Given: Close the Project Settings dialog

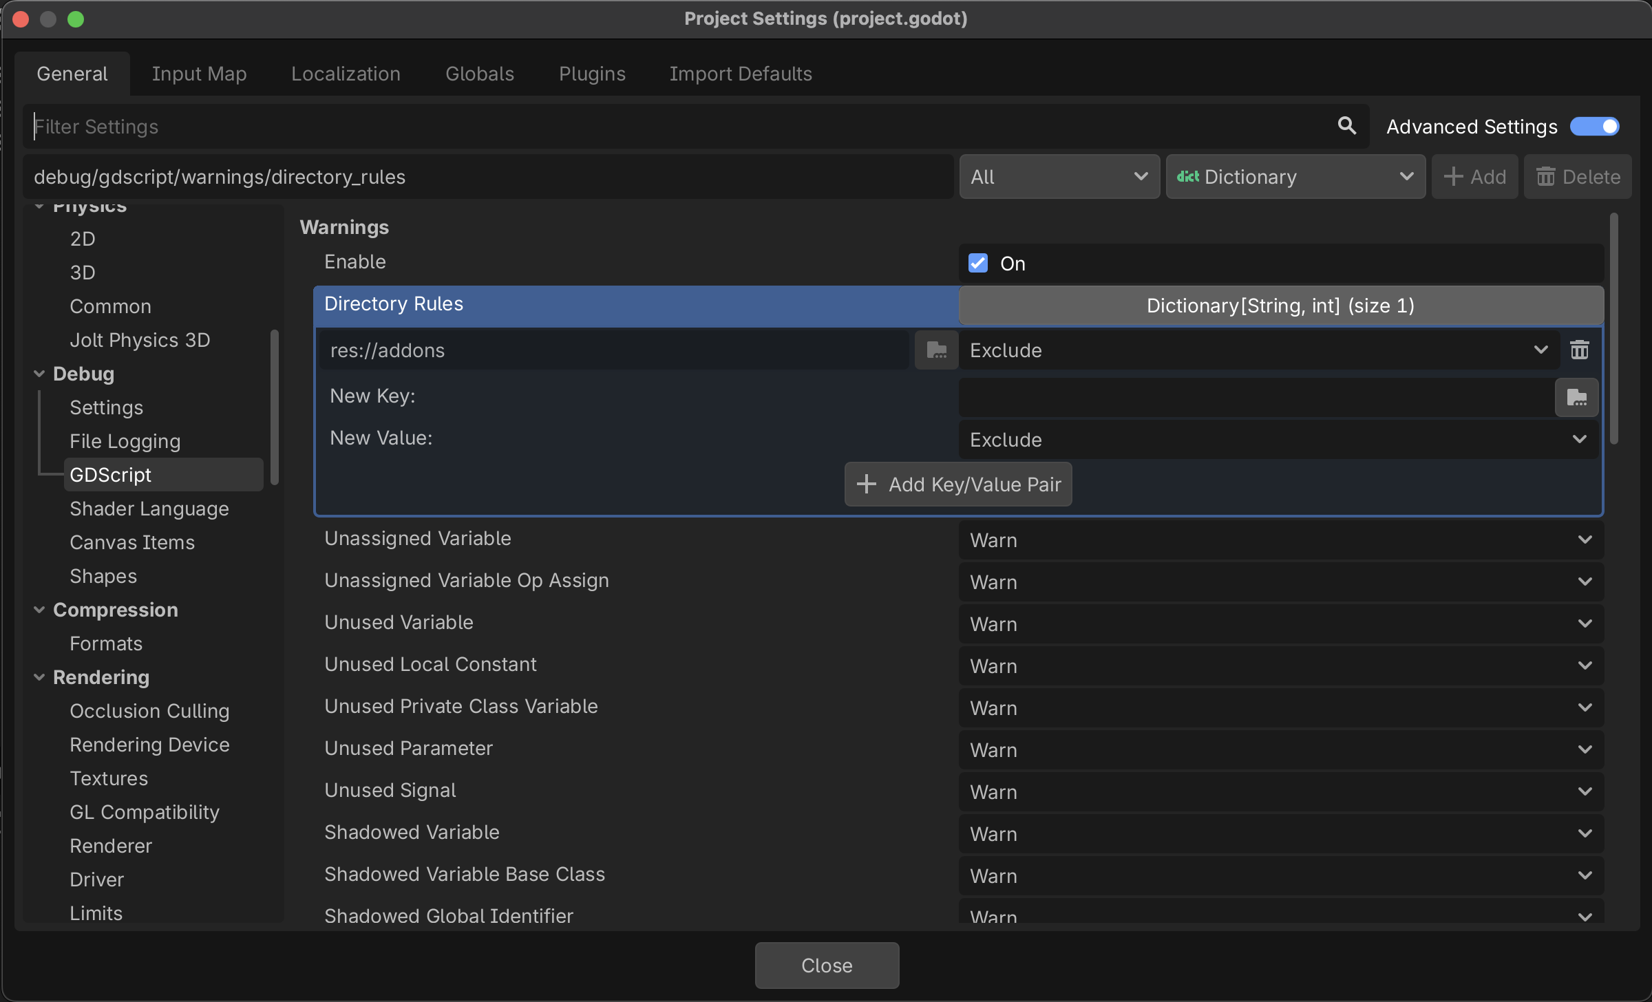Looking at the screenshot, I should (827, 966).
